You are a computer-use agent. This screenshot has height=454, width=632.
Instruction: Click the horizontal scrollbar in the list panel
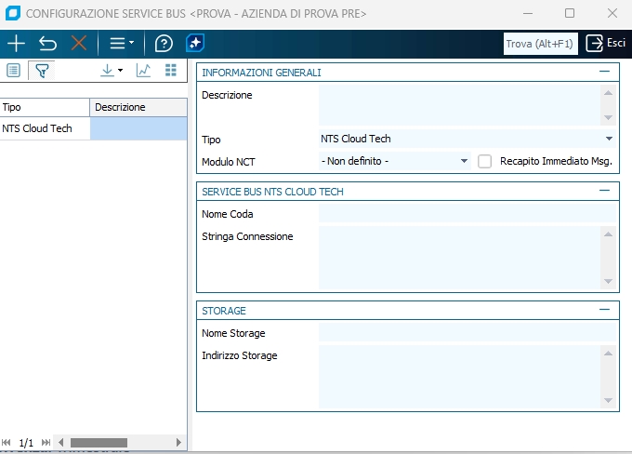tap(99, 442)
